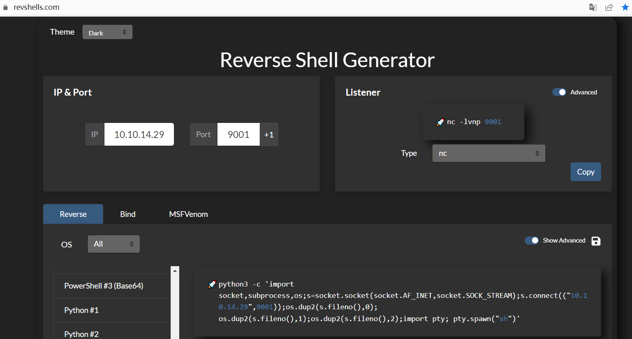This screenshot has height=339, width=632.
Task: Click the blue bookmark star icon
Action: [x=625, y=7]
